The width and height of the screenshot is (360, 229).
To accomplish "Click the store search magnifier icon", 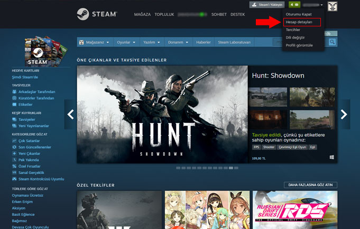I will click(x=332, y=42).
